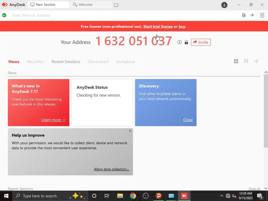Open Task View in taskbar
This screenshot has width=268, height=201.
(x=107, y=196)
